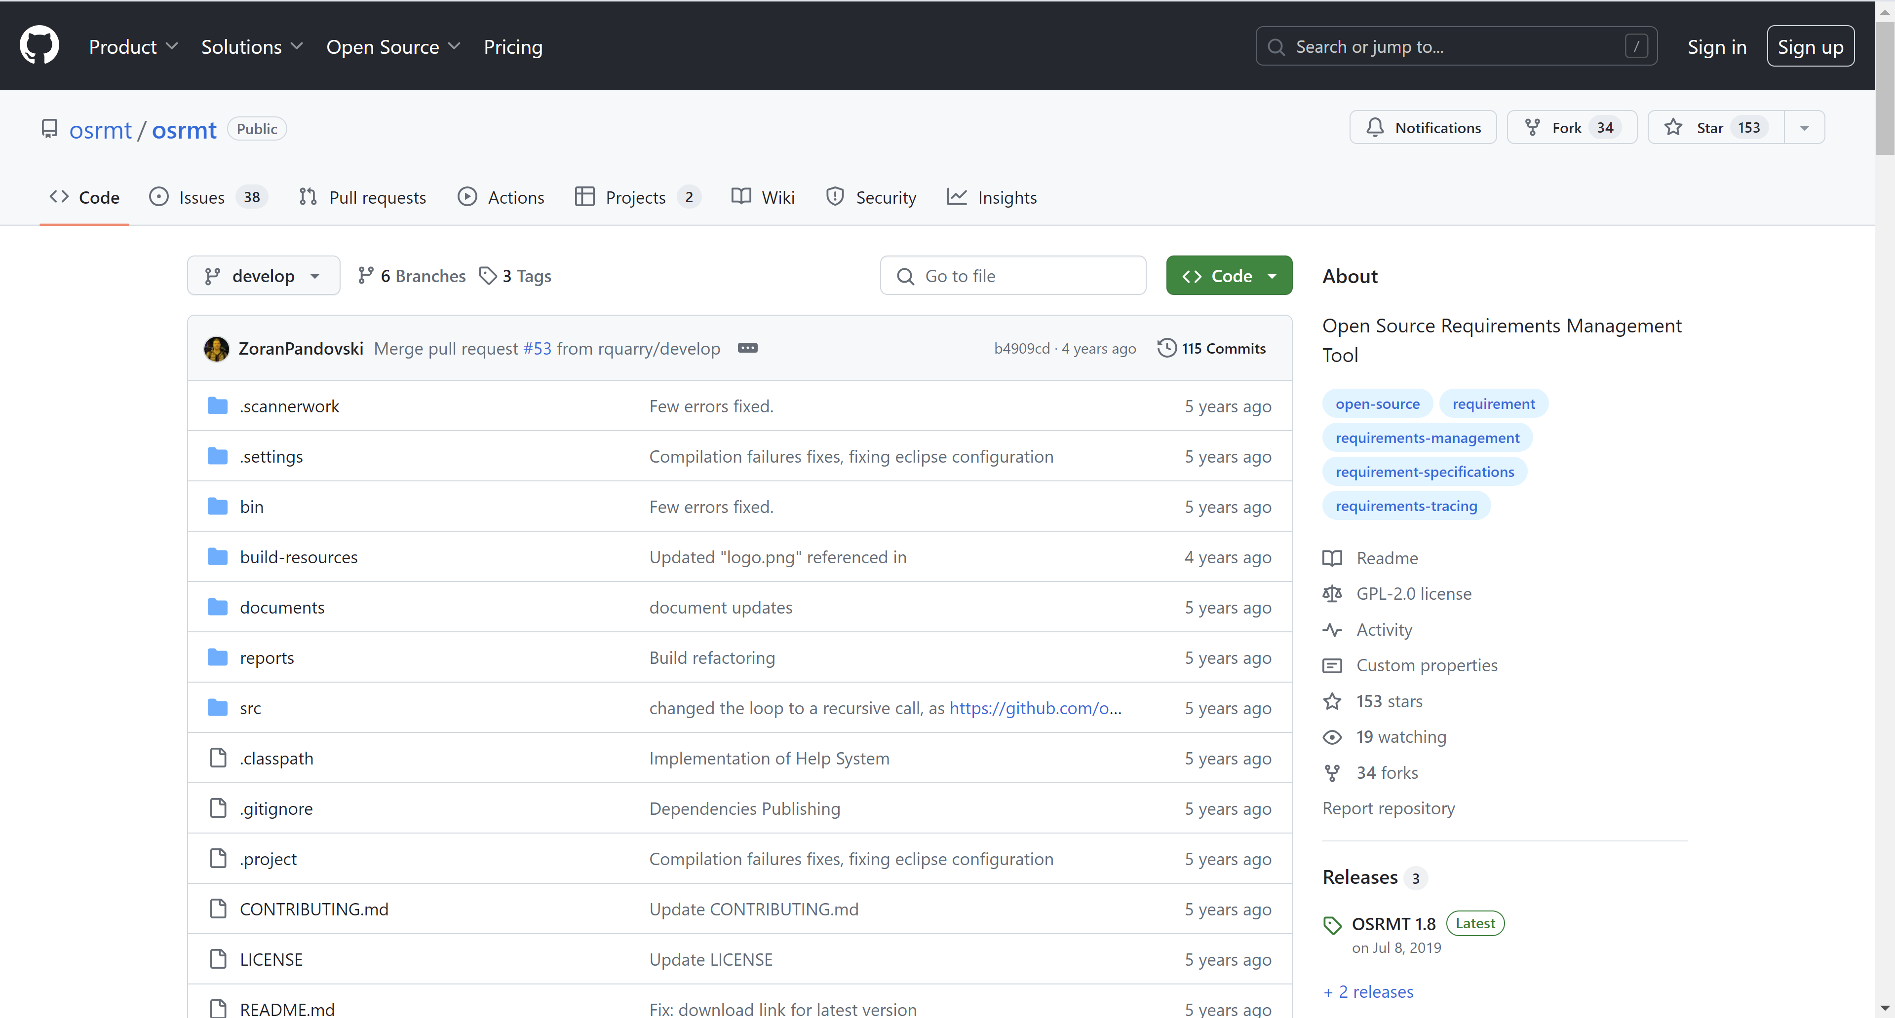Click the Fork button

pos(1571,127)
